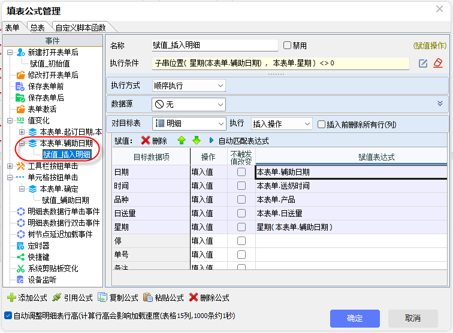This screenshot has height=333, width=453.
Task: Collapse the 单元格按钮单击 tree node
Action: pos(10,178)
